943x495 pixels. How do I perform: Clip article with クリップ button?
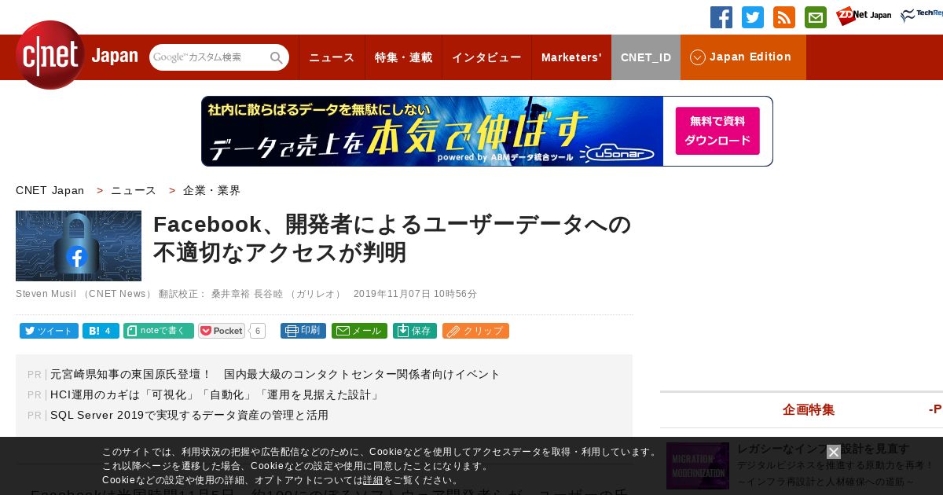[475, 331]
